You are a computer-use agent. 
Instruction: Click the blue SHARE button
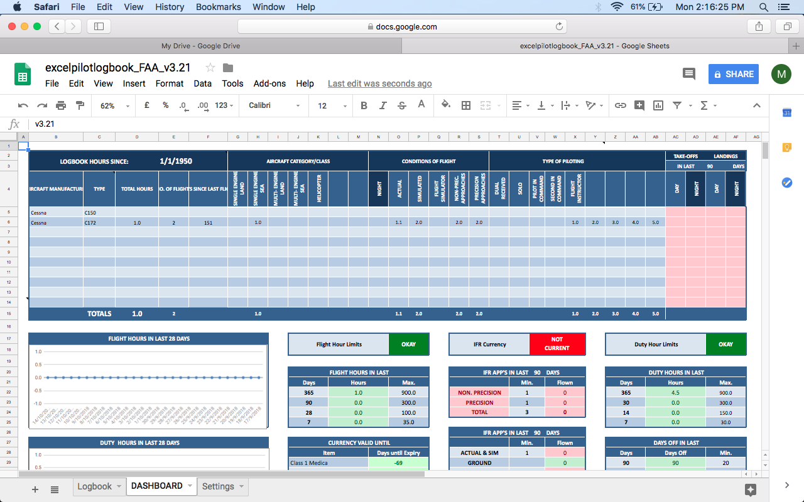point(734,74)
